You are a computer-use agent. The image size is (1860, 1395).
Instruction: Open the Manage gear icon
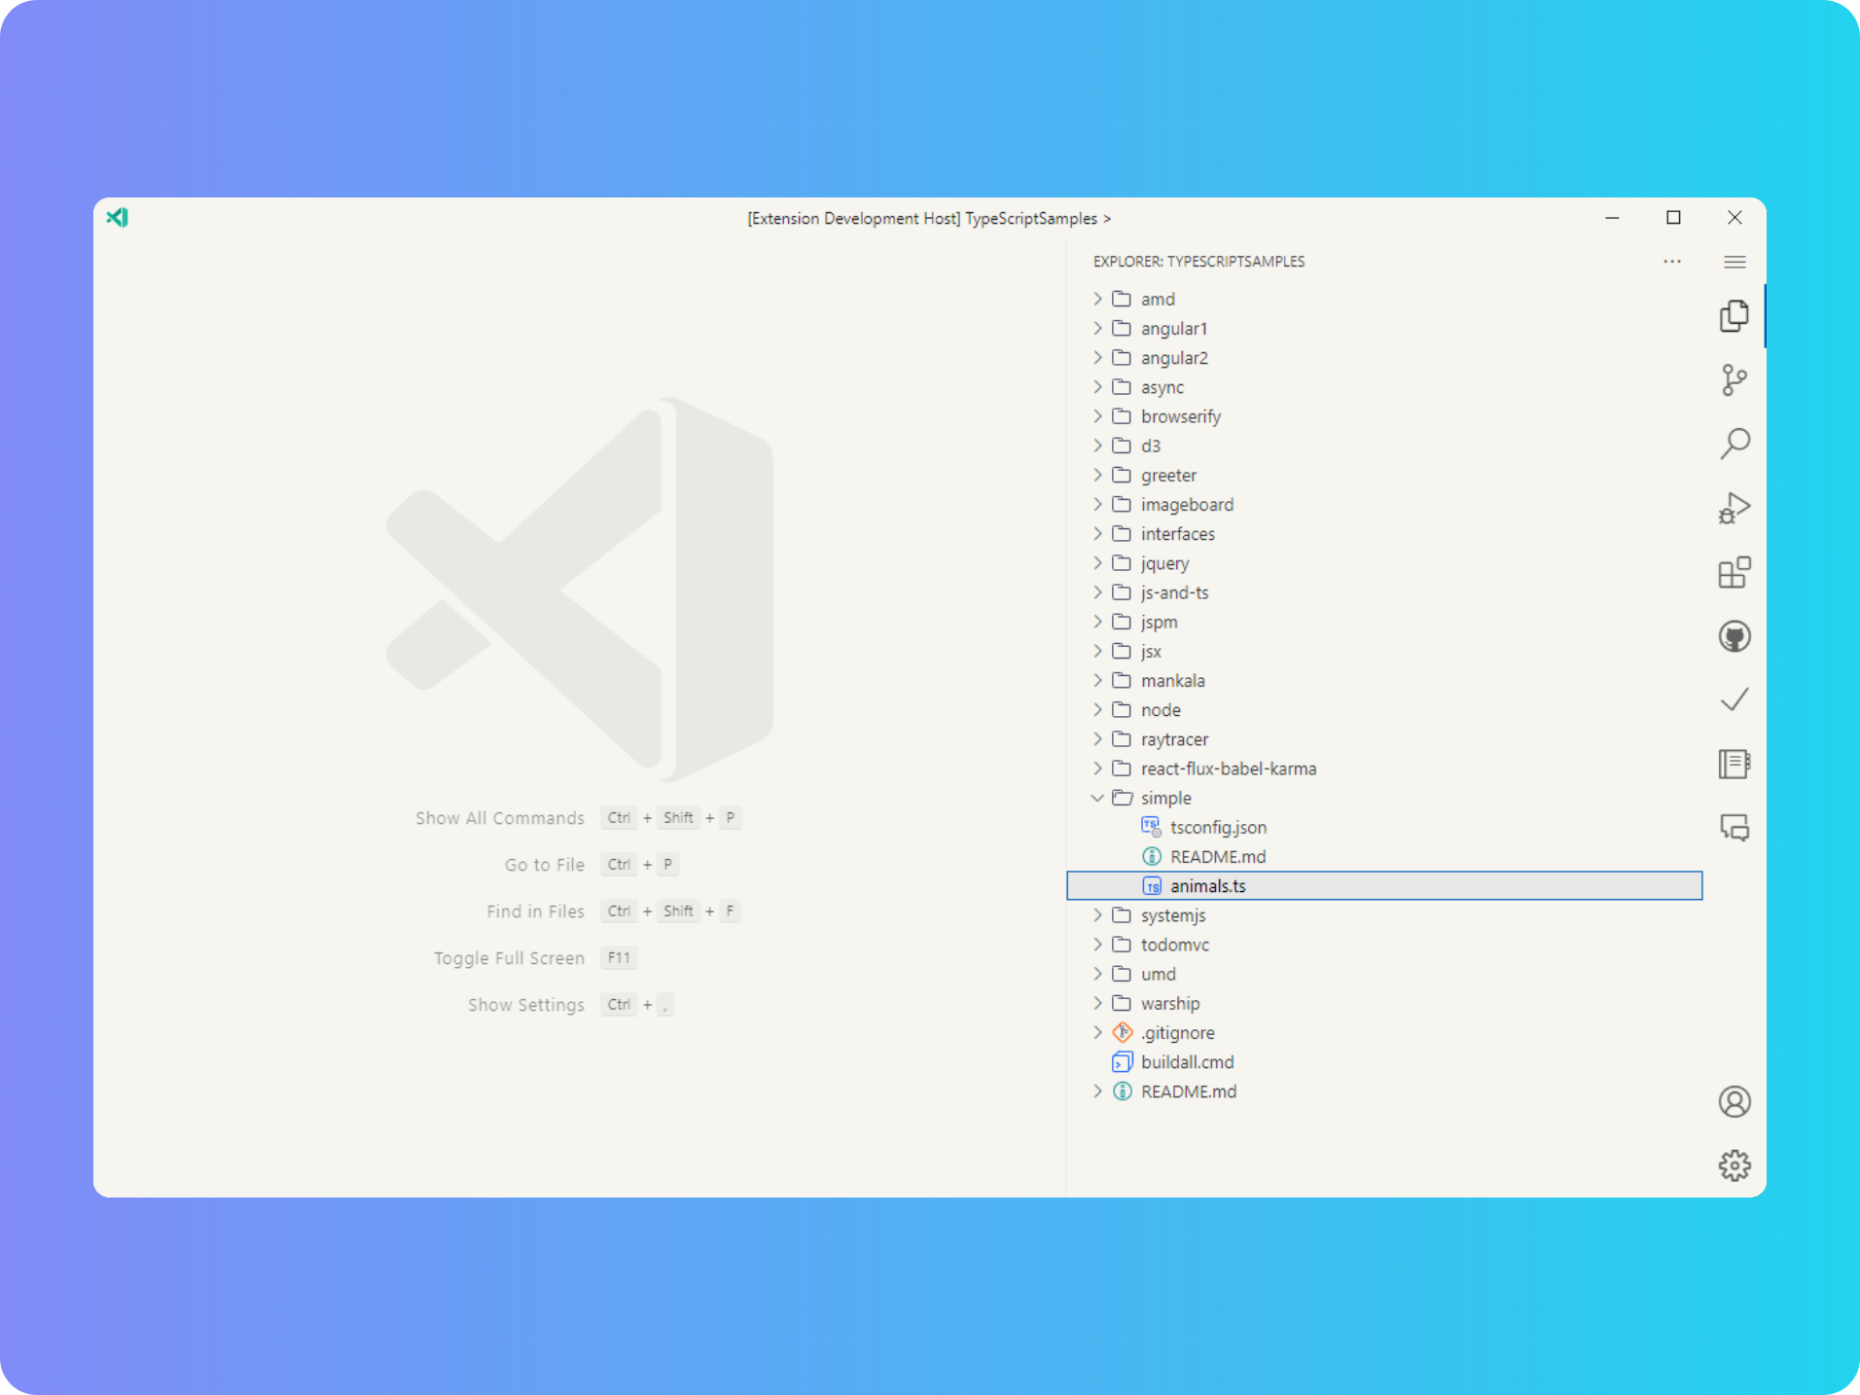(1735, 1165)
